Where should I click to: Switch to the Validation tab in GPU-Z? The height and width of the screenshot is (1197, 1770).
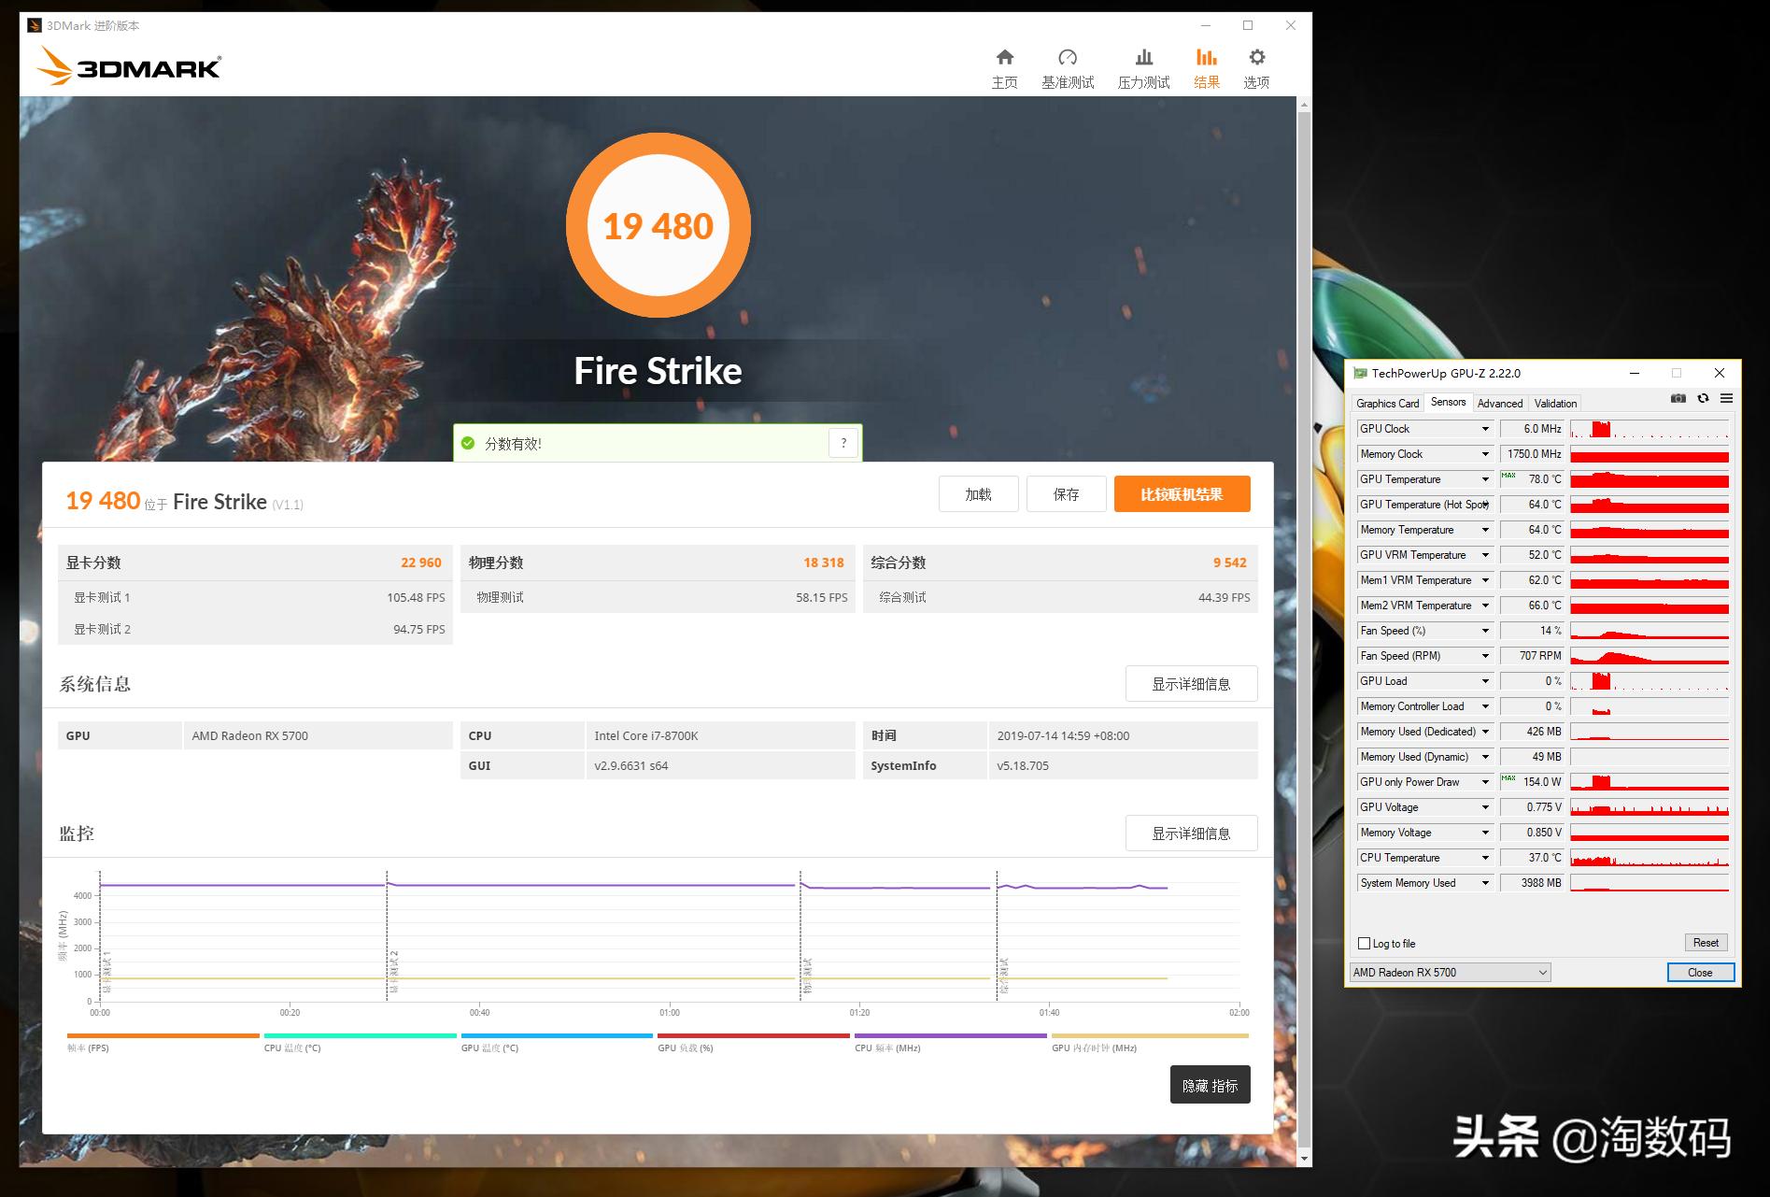1555,404
